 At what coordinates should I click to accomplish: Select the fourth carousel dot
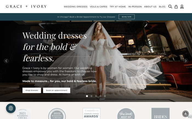pos(100,96)
